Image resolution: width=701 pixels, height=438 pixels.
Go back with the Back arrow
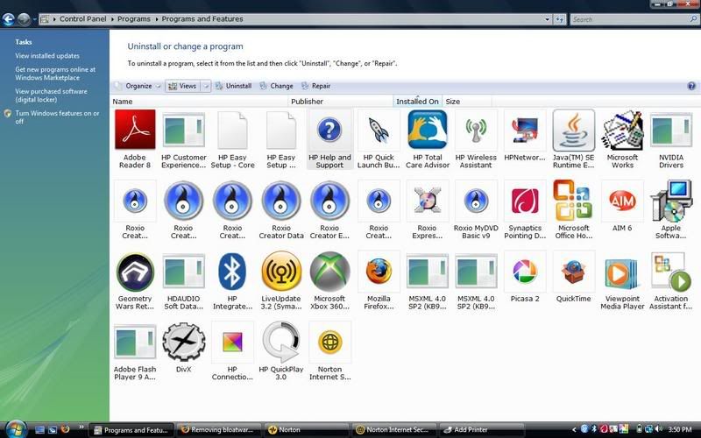(x=8, y=19)
